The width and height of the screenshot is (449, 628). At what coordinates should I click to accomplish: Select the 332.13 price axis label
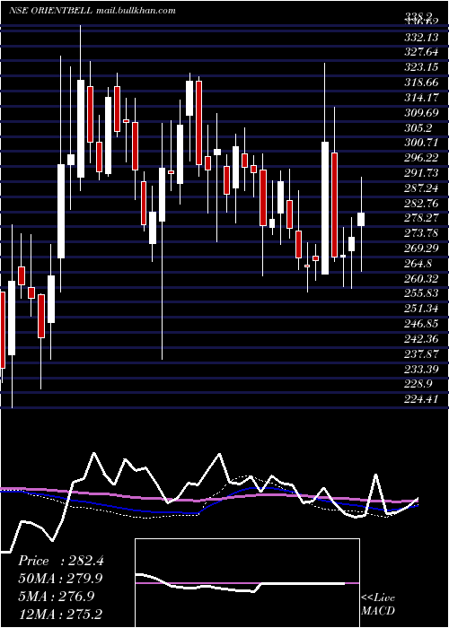[420, 38]
